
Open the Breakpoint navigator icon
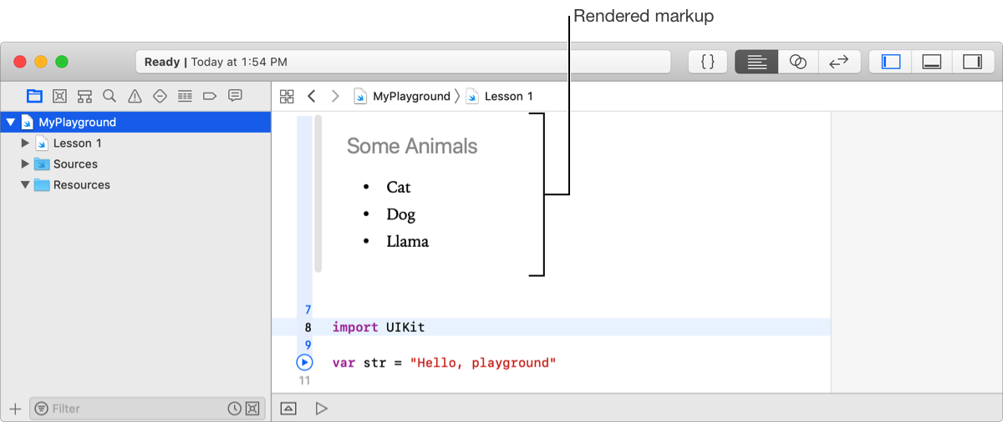point(210,96)
